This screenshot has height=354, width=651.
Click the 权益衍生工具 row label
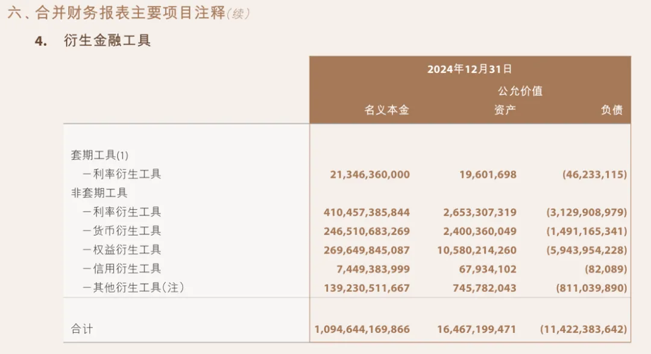click(122, 250)
